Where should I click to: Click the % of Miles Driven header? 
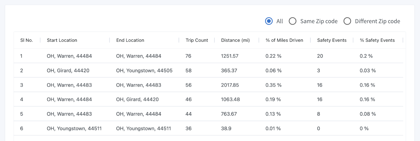pyautogui.click(x=284, y=40)
